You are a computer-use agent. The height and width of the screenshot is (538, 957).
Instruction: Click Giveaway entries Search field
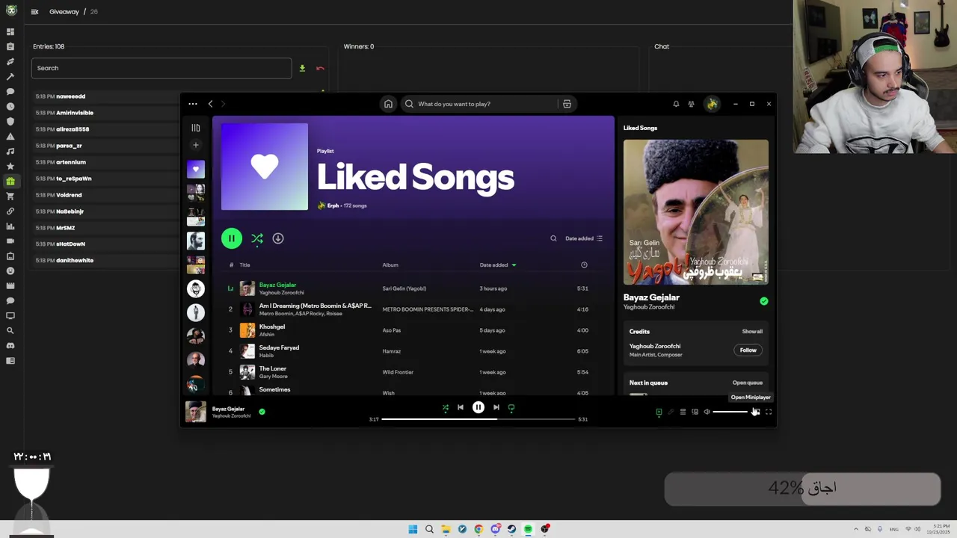(161, 68)
